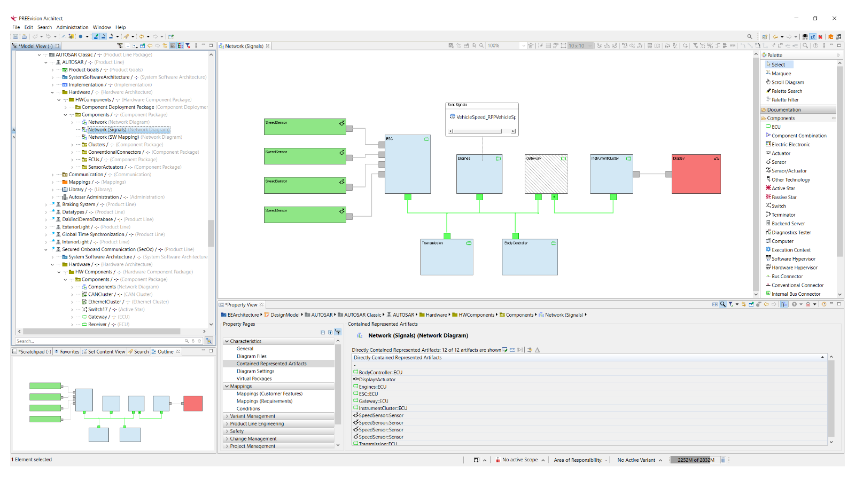The width and height of the screenshot is (855, 480).
Task: Expand the Change Management section
Action: [227, 439]
